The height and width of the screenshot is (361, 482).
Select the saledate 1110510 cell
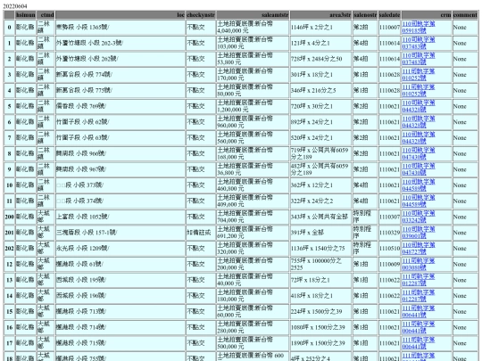[x=389, y=249]
